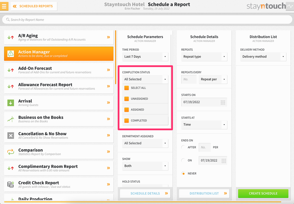The image size is (294, 204).
Task: Click the chevron on A/R Aging row
Action: [108, 37]
